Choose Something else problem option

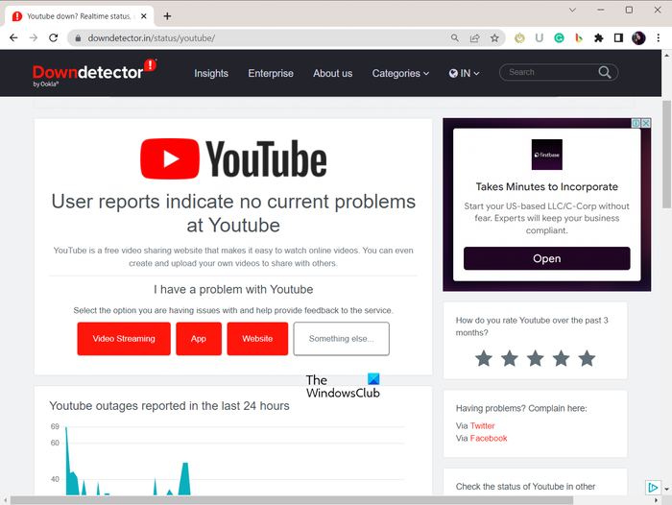341,339
